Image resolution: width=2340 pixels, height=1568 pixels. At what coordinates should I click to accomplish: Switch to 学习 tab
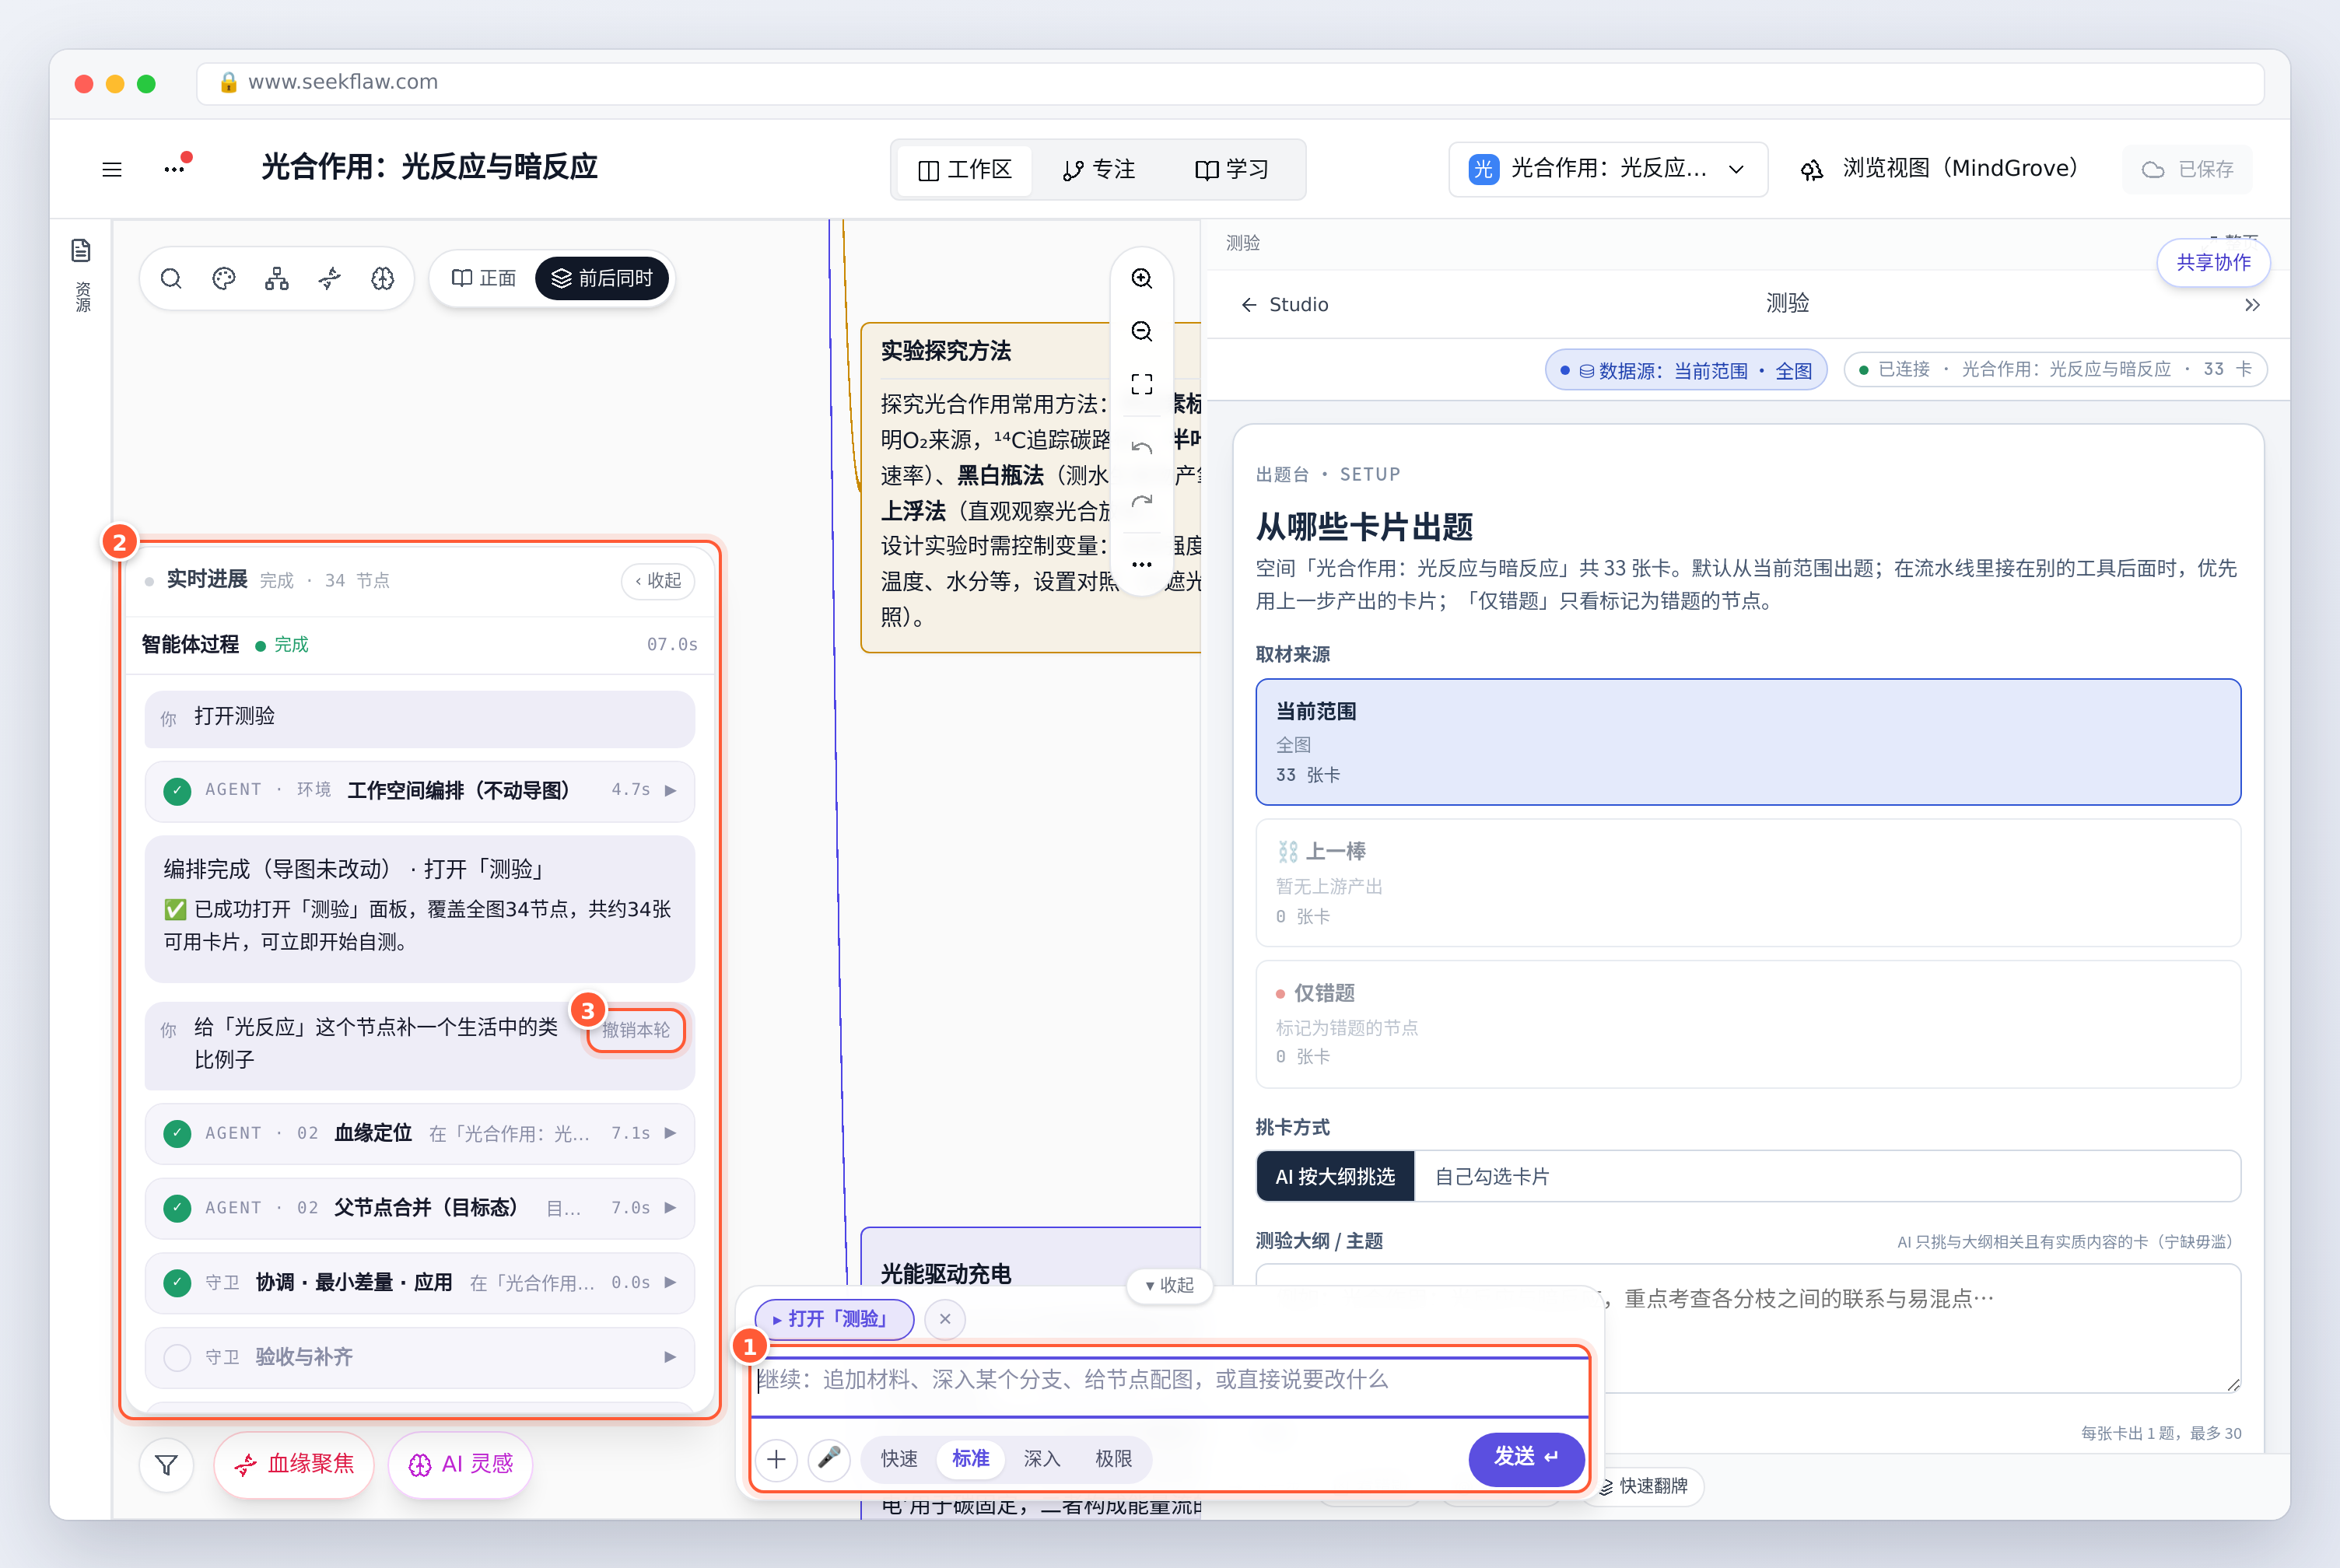click(x=1232, y=169)
